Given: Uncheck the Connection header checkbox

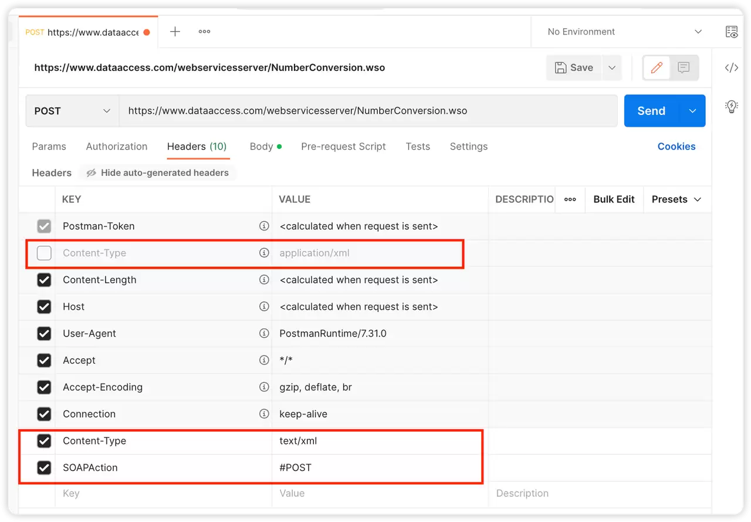Looking at the screenshot, I should [44, 413].
